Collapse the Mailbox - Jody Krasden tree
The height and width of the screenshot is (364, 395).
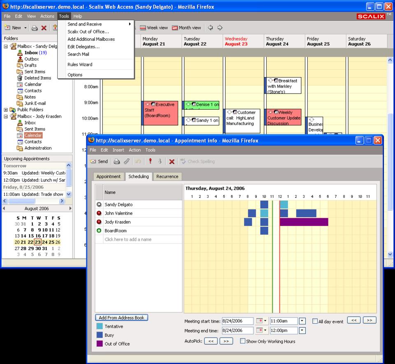point(6,116)
